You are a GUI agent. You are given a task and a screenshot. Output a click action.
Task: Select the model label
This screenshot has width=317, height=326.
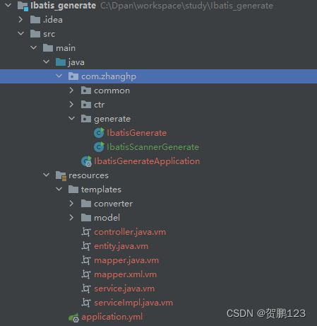pos(107,218)
